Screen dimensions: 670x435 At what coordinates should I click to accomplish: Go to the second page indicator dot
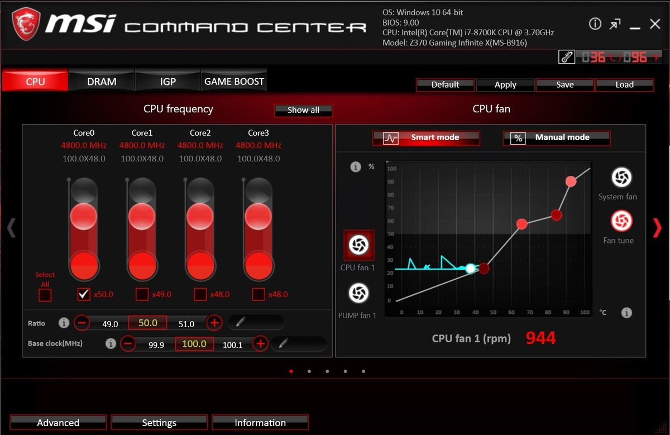coord(309,371)
